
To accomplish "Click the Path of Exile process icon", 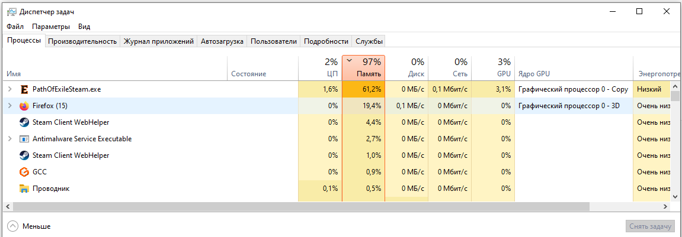I will coord(24,89).
